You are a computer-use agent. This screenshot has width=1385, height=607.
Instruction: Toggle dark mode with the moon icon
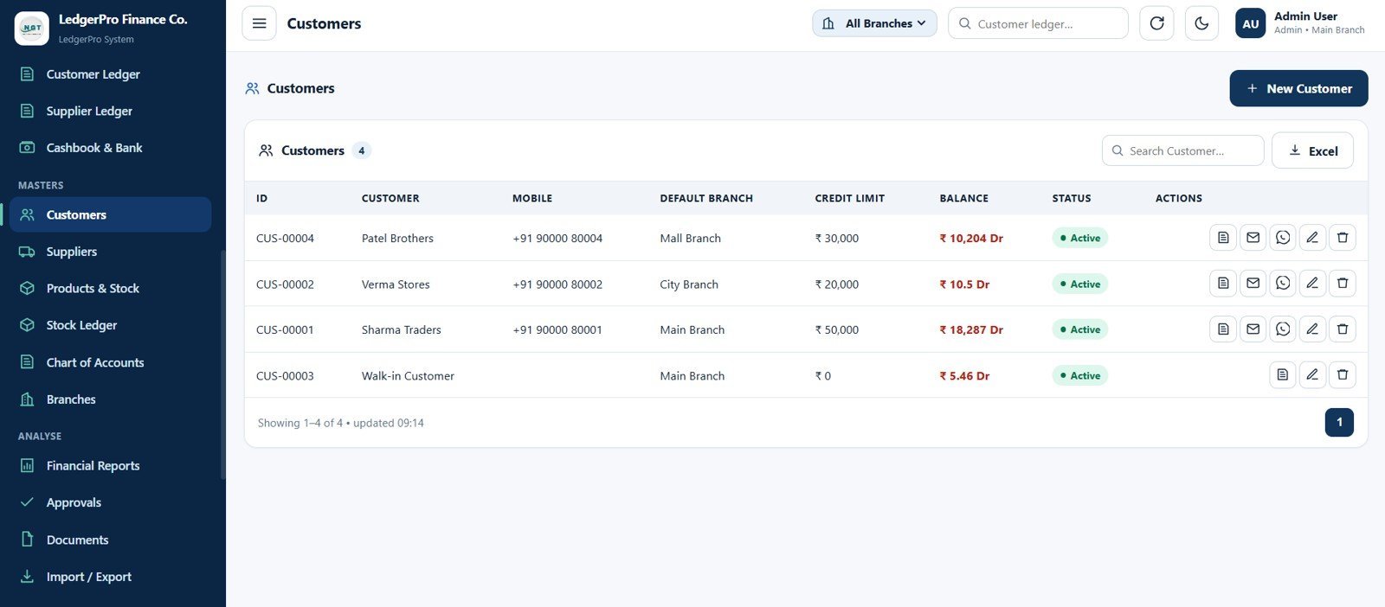[x=1201, y=23]
